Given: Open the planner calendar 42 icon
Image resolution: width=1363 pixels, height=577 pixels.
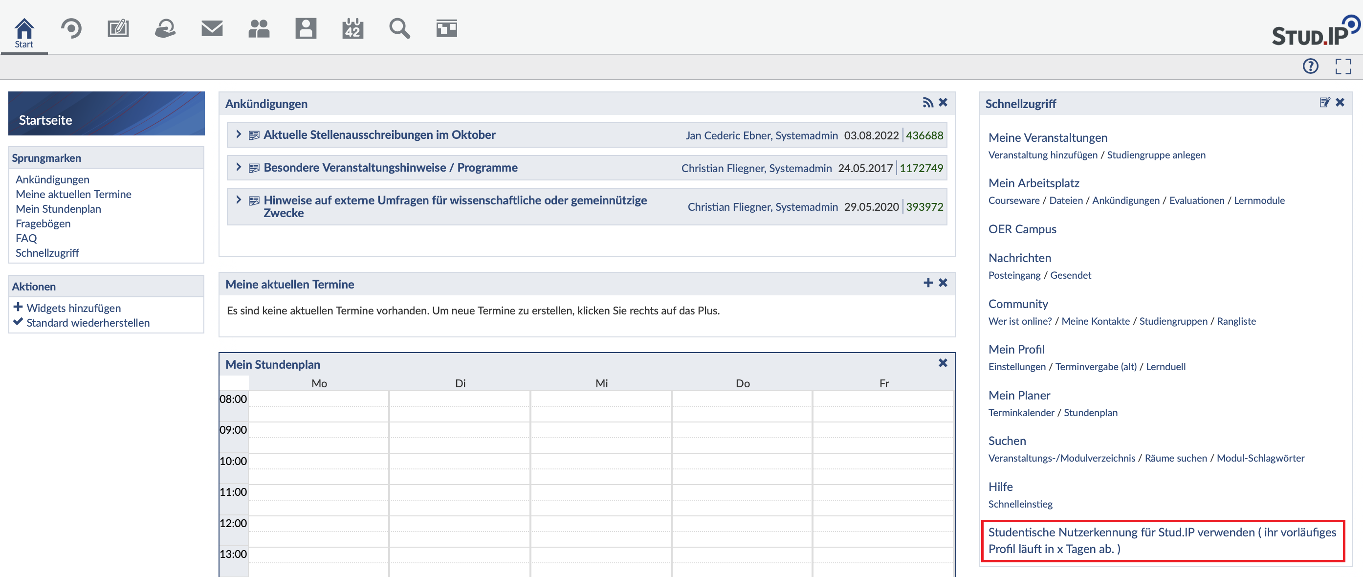Looking at the screenshot, I should click(x=352, y=28).
